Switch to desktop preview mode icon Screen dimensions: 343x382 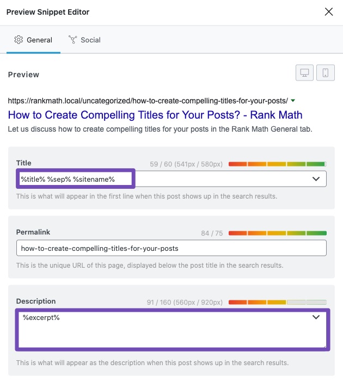(x=304, y=73)
